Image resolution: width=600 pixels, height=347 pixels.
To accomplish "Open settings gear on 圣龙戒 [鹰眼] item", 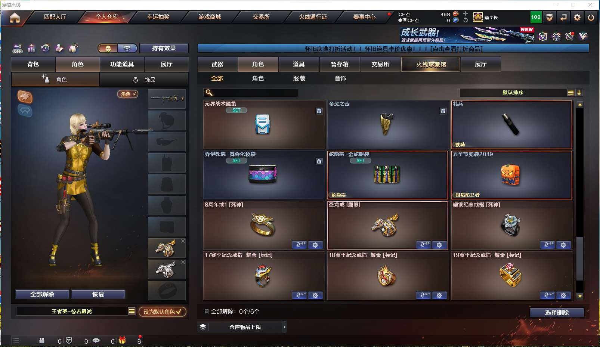I will tap(439, 245).
